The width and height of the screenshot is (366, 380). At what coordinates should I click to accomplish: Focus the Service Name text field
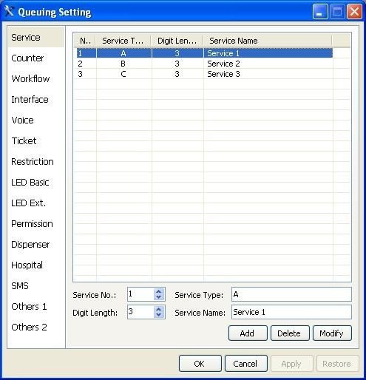pyautogui.click(x=291, y=312)
